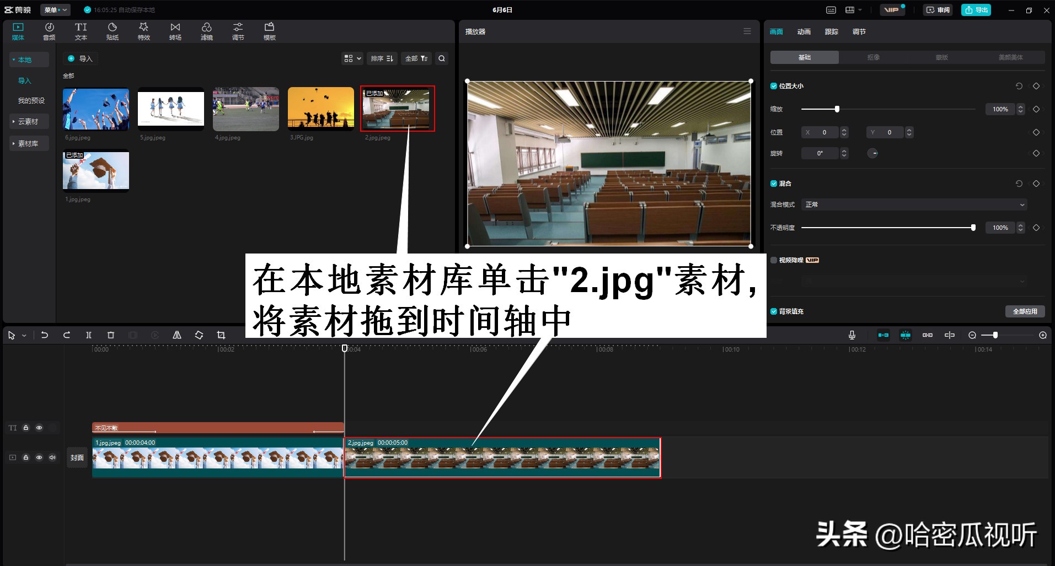The height and width of the screenshot is (566, 1055).
Task: Expand the 云素材 sidebar section
Action: [x=28, y=121]
